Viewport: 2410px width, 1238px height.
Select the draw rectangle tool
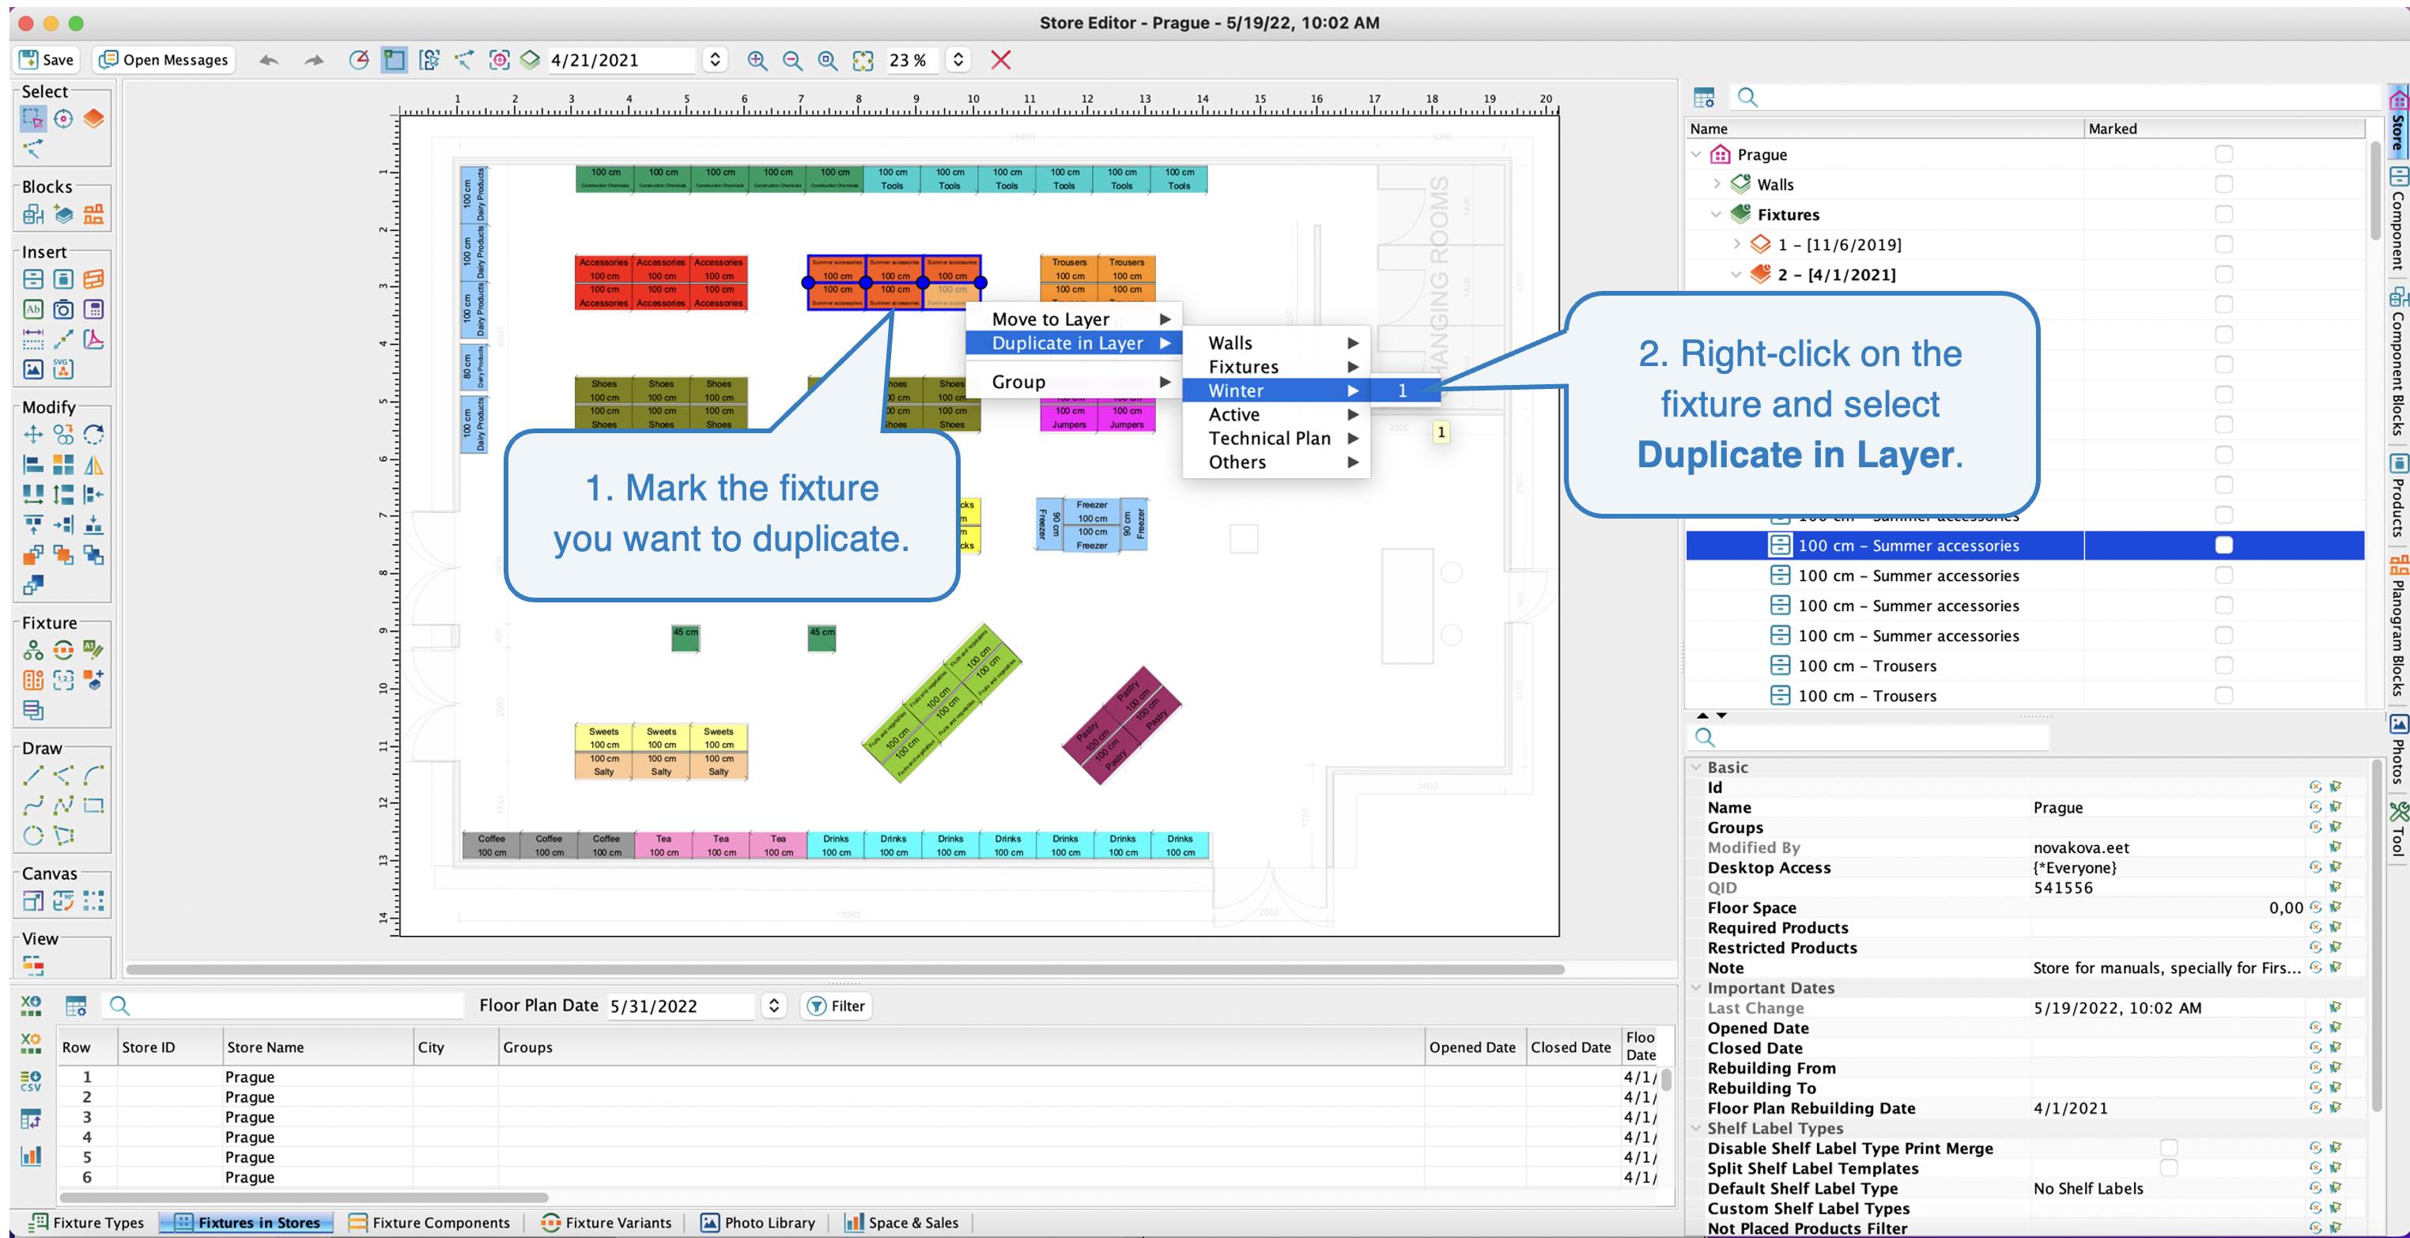pyautogui.click(x=93, y=805)
